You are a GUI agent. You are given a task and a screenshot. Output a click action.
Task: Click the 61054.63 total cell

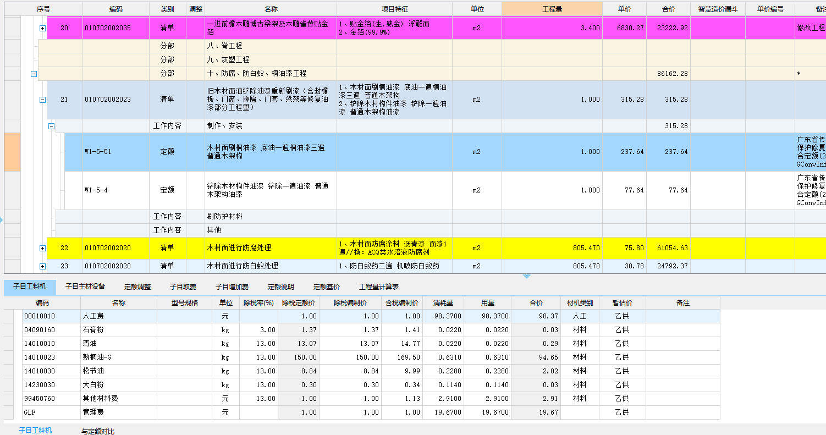coord(668,249)
